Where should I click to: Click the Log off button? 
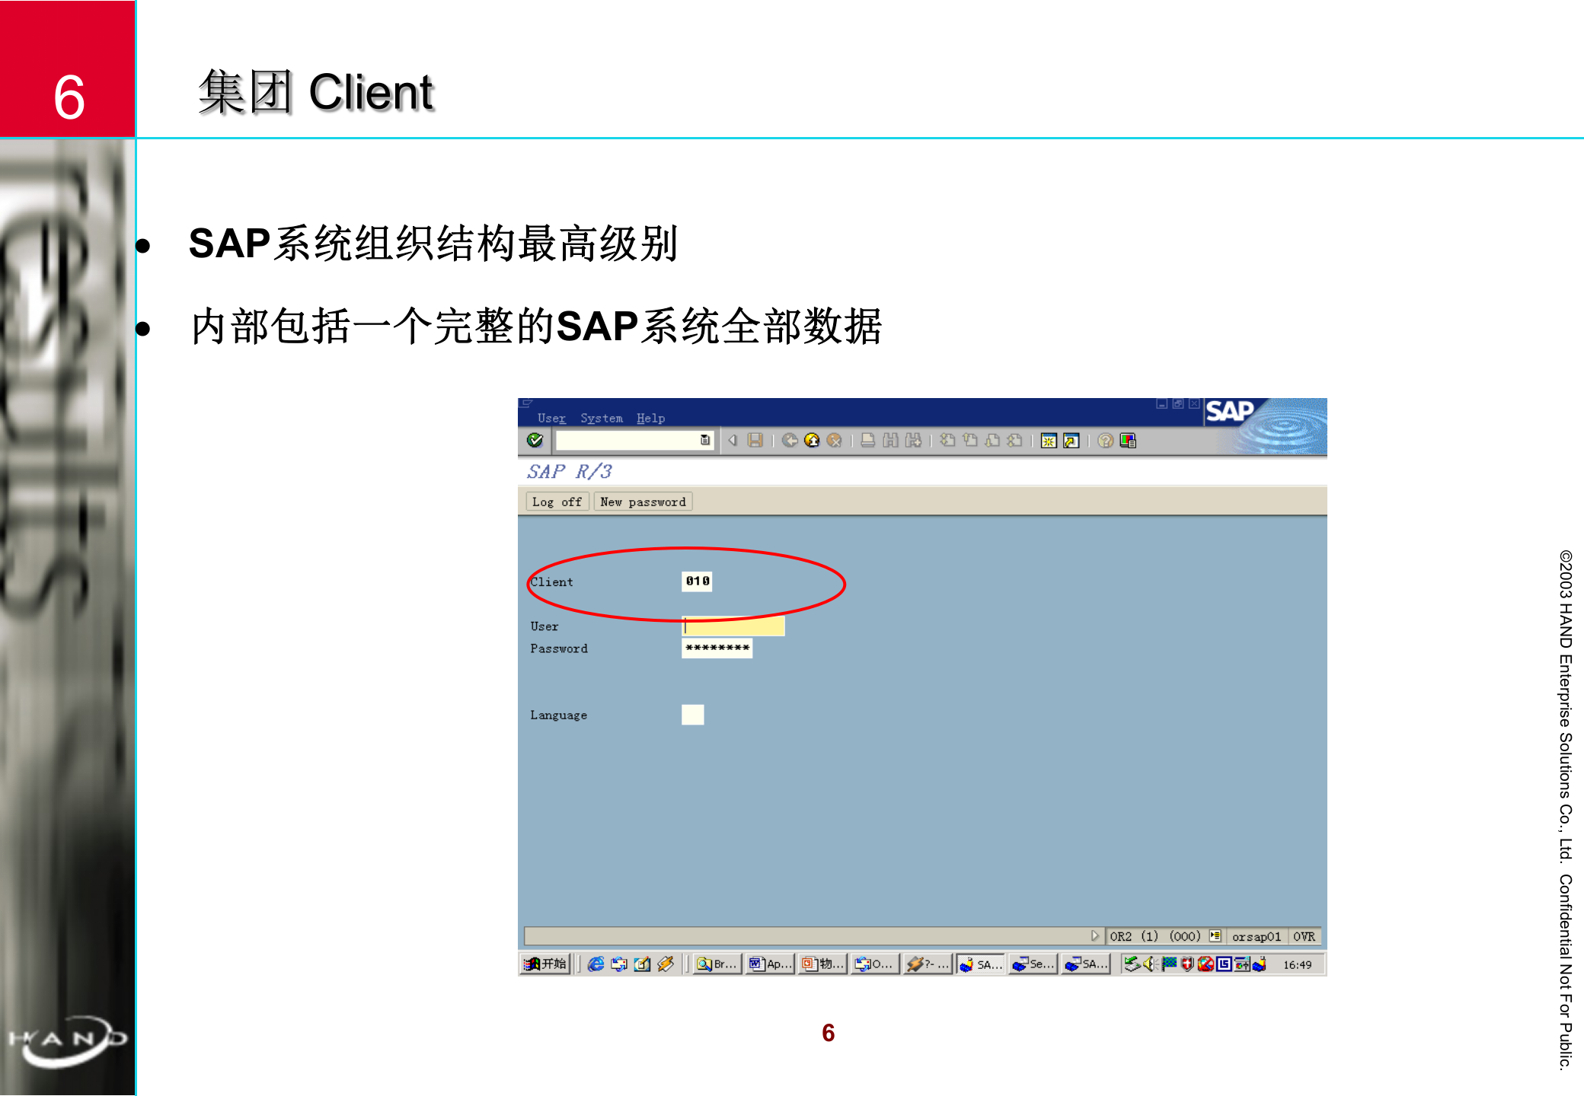[x=556, y=501]
